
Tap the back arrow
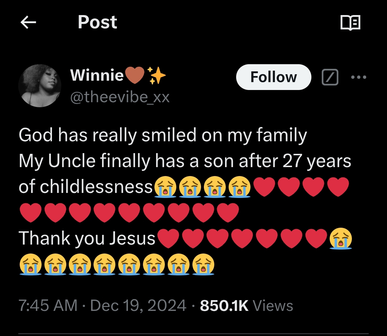(x=29, y=23)
